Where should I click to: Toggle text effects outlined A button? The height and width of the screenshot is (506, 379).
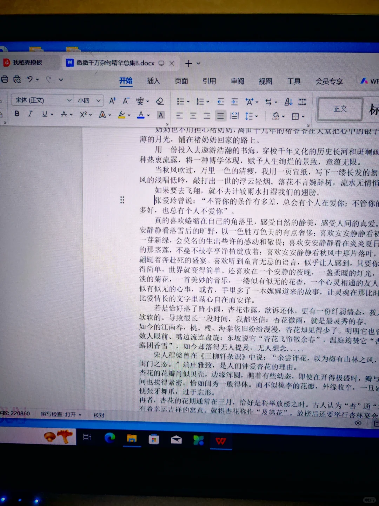pyautogui.click(x=102, y=115)
